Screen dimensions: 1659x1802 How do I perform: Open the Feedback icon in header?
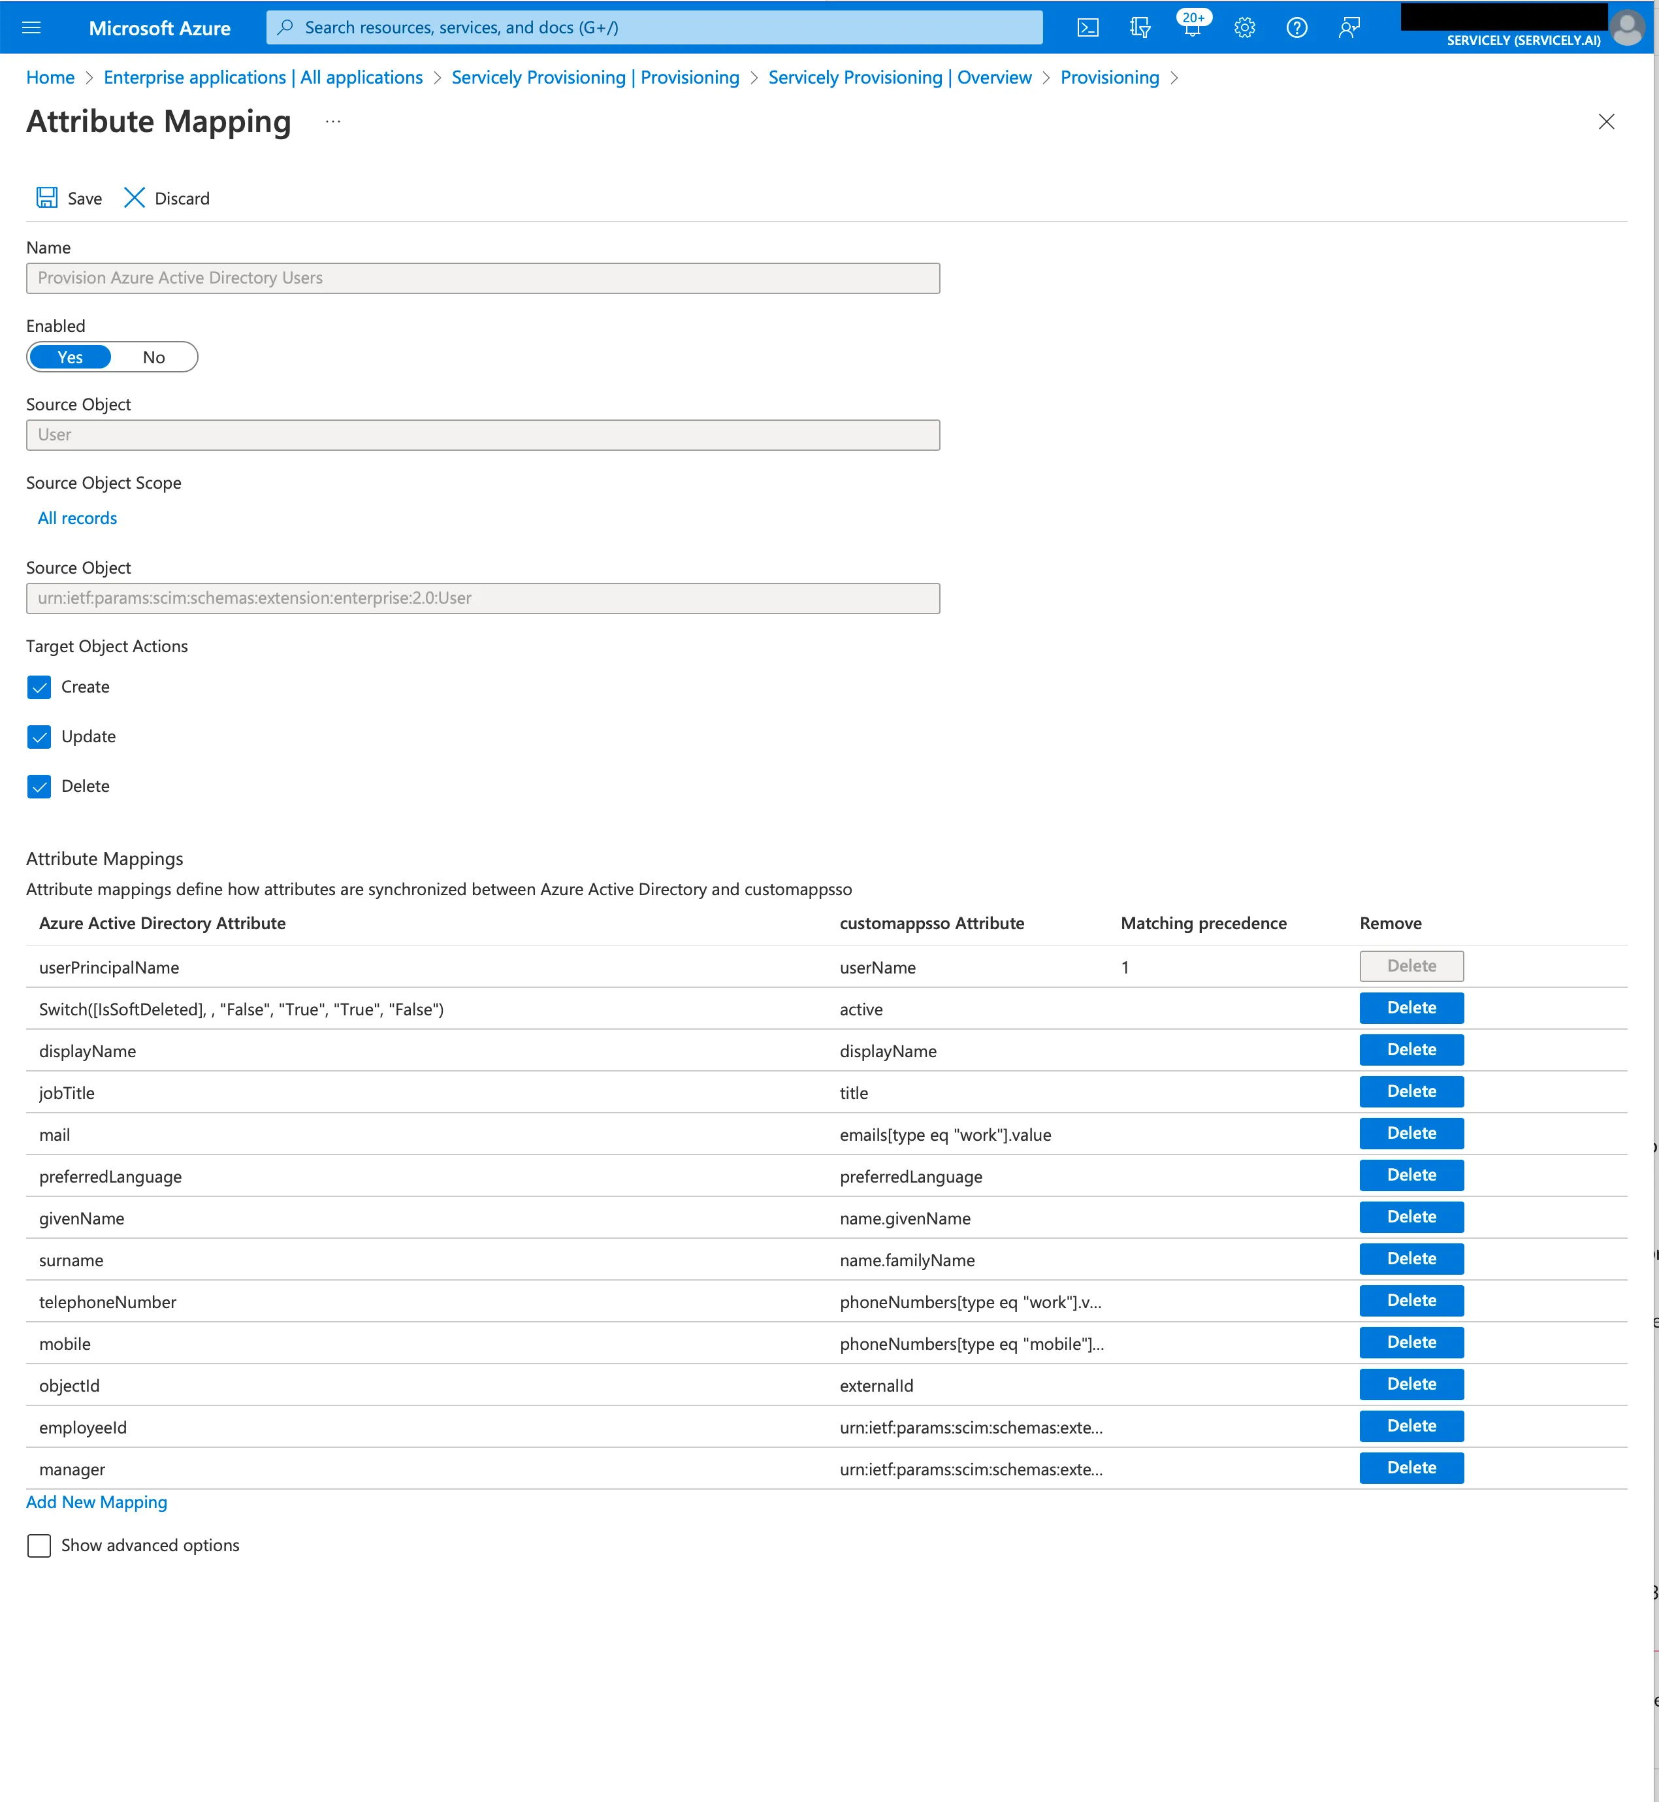pyautogui.click(x=1348, y=28)
